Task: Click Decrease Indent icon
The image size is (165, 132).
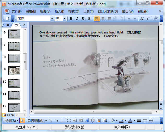Action: click(x=156, y=19)
